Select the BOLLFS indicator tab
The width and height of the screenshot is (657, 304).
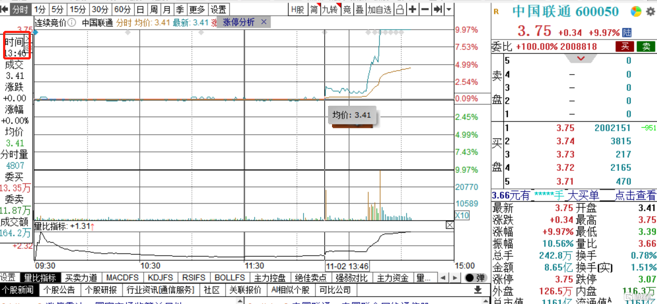coord(229,278)
